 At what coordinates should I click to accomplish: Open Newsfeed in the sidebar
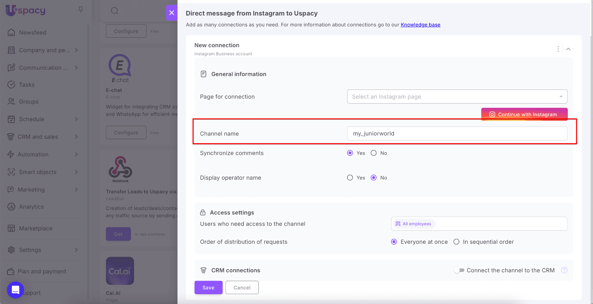[32, 33]
